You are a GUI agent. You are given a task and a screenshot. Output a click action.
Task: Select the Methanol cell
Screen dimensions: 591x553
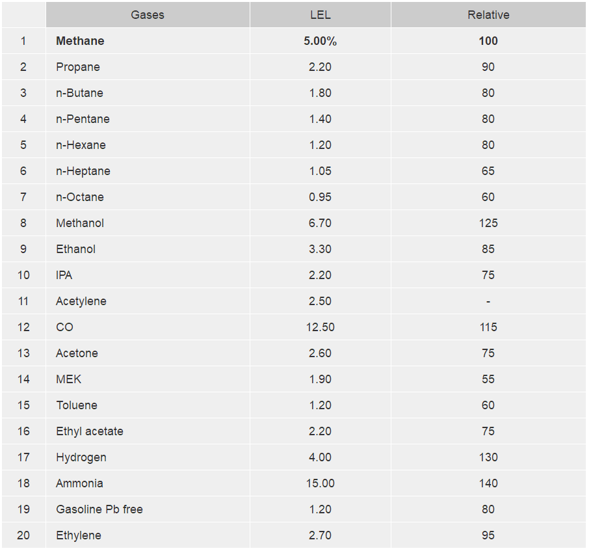click(80, 223)
